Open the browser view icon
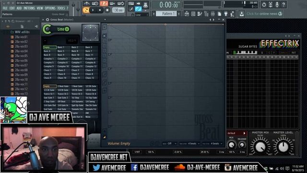The image size is (307, 173). 206,14
